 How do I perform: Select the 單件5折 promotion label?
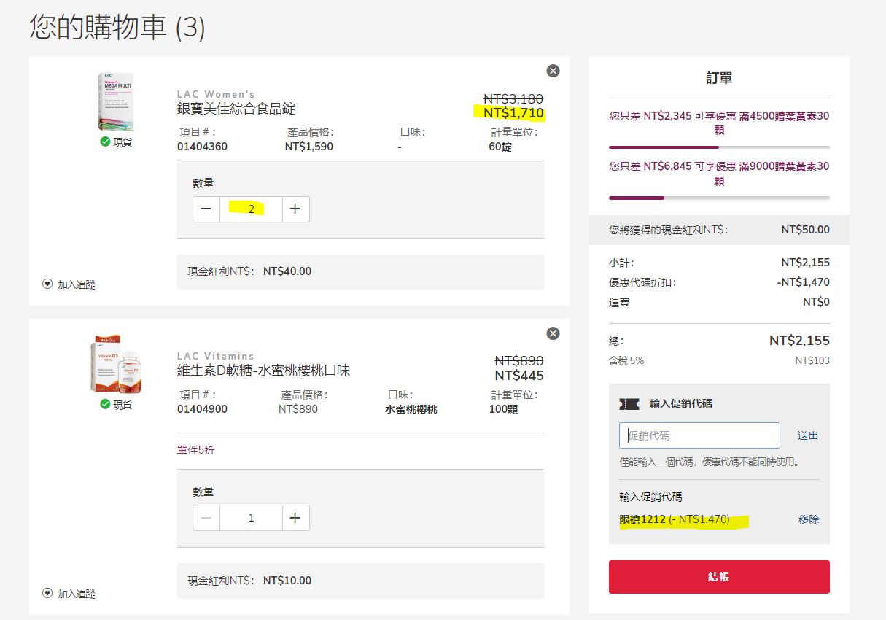[x=196, y=450]
